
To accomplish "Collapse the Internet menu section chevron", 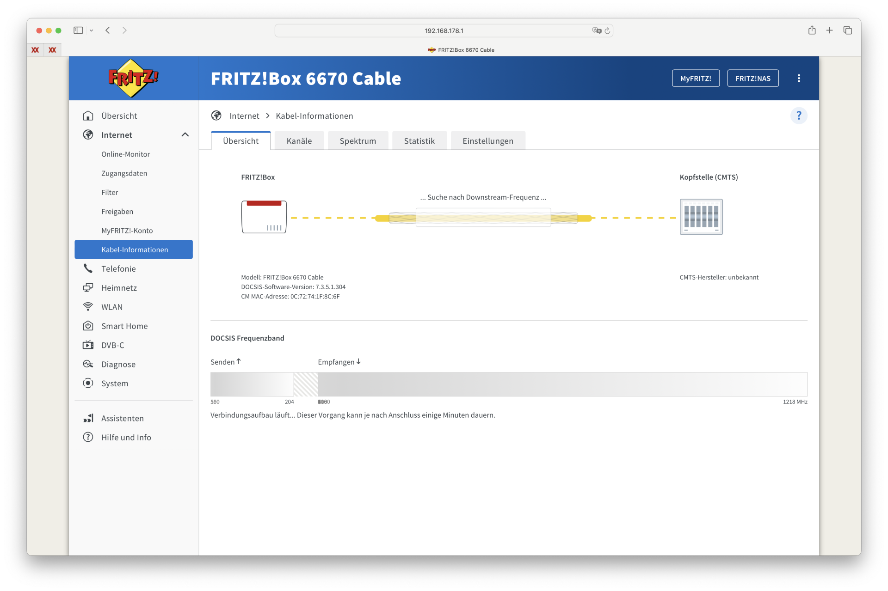I will pos(185,134).
